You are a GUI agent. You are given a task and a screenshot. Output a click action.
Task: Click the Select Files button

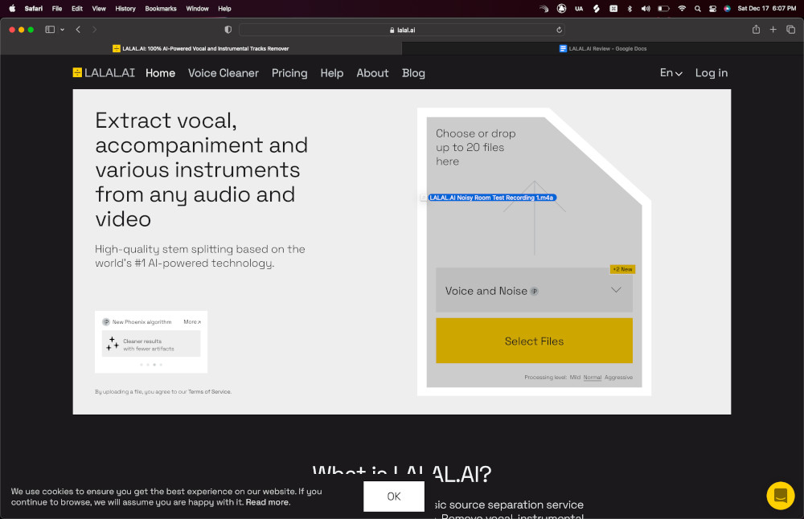[x=534, y=341]
